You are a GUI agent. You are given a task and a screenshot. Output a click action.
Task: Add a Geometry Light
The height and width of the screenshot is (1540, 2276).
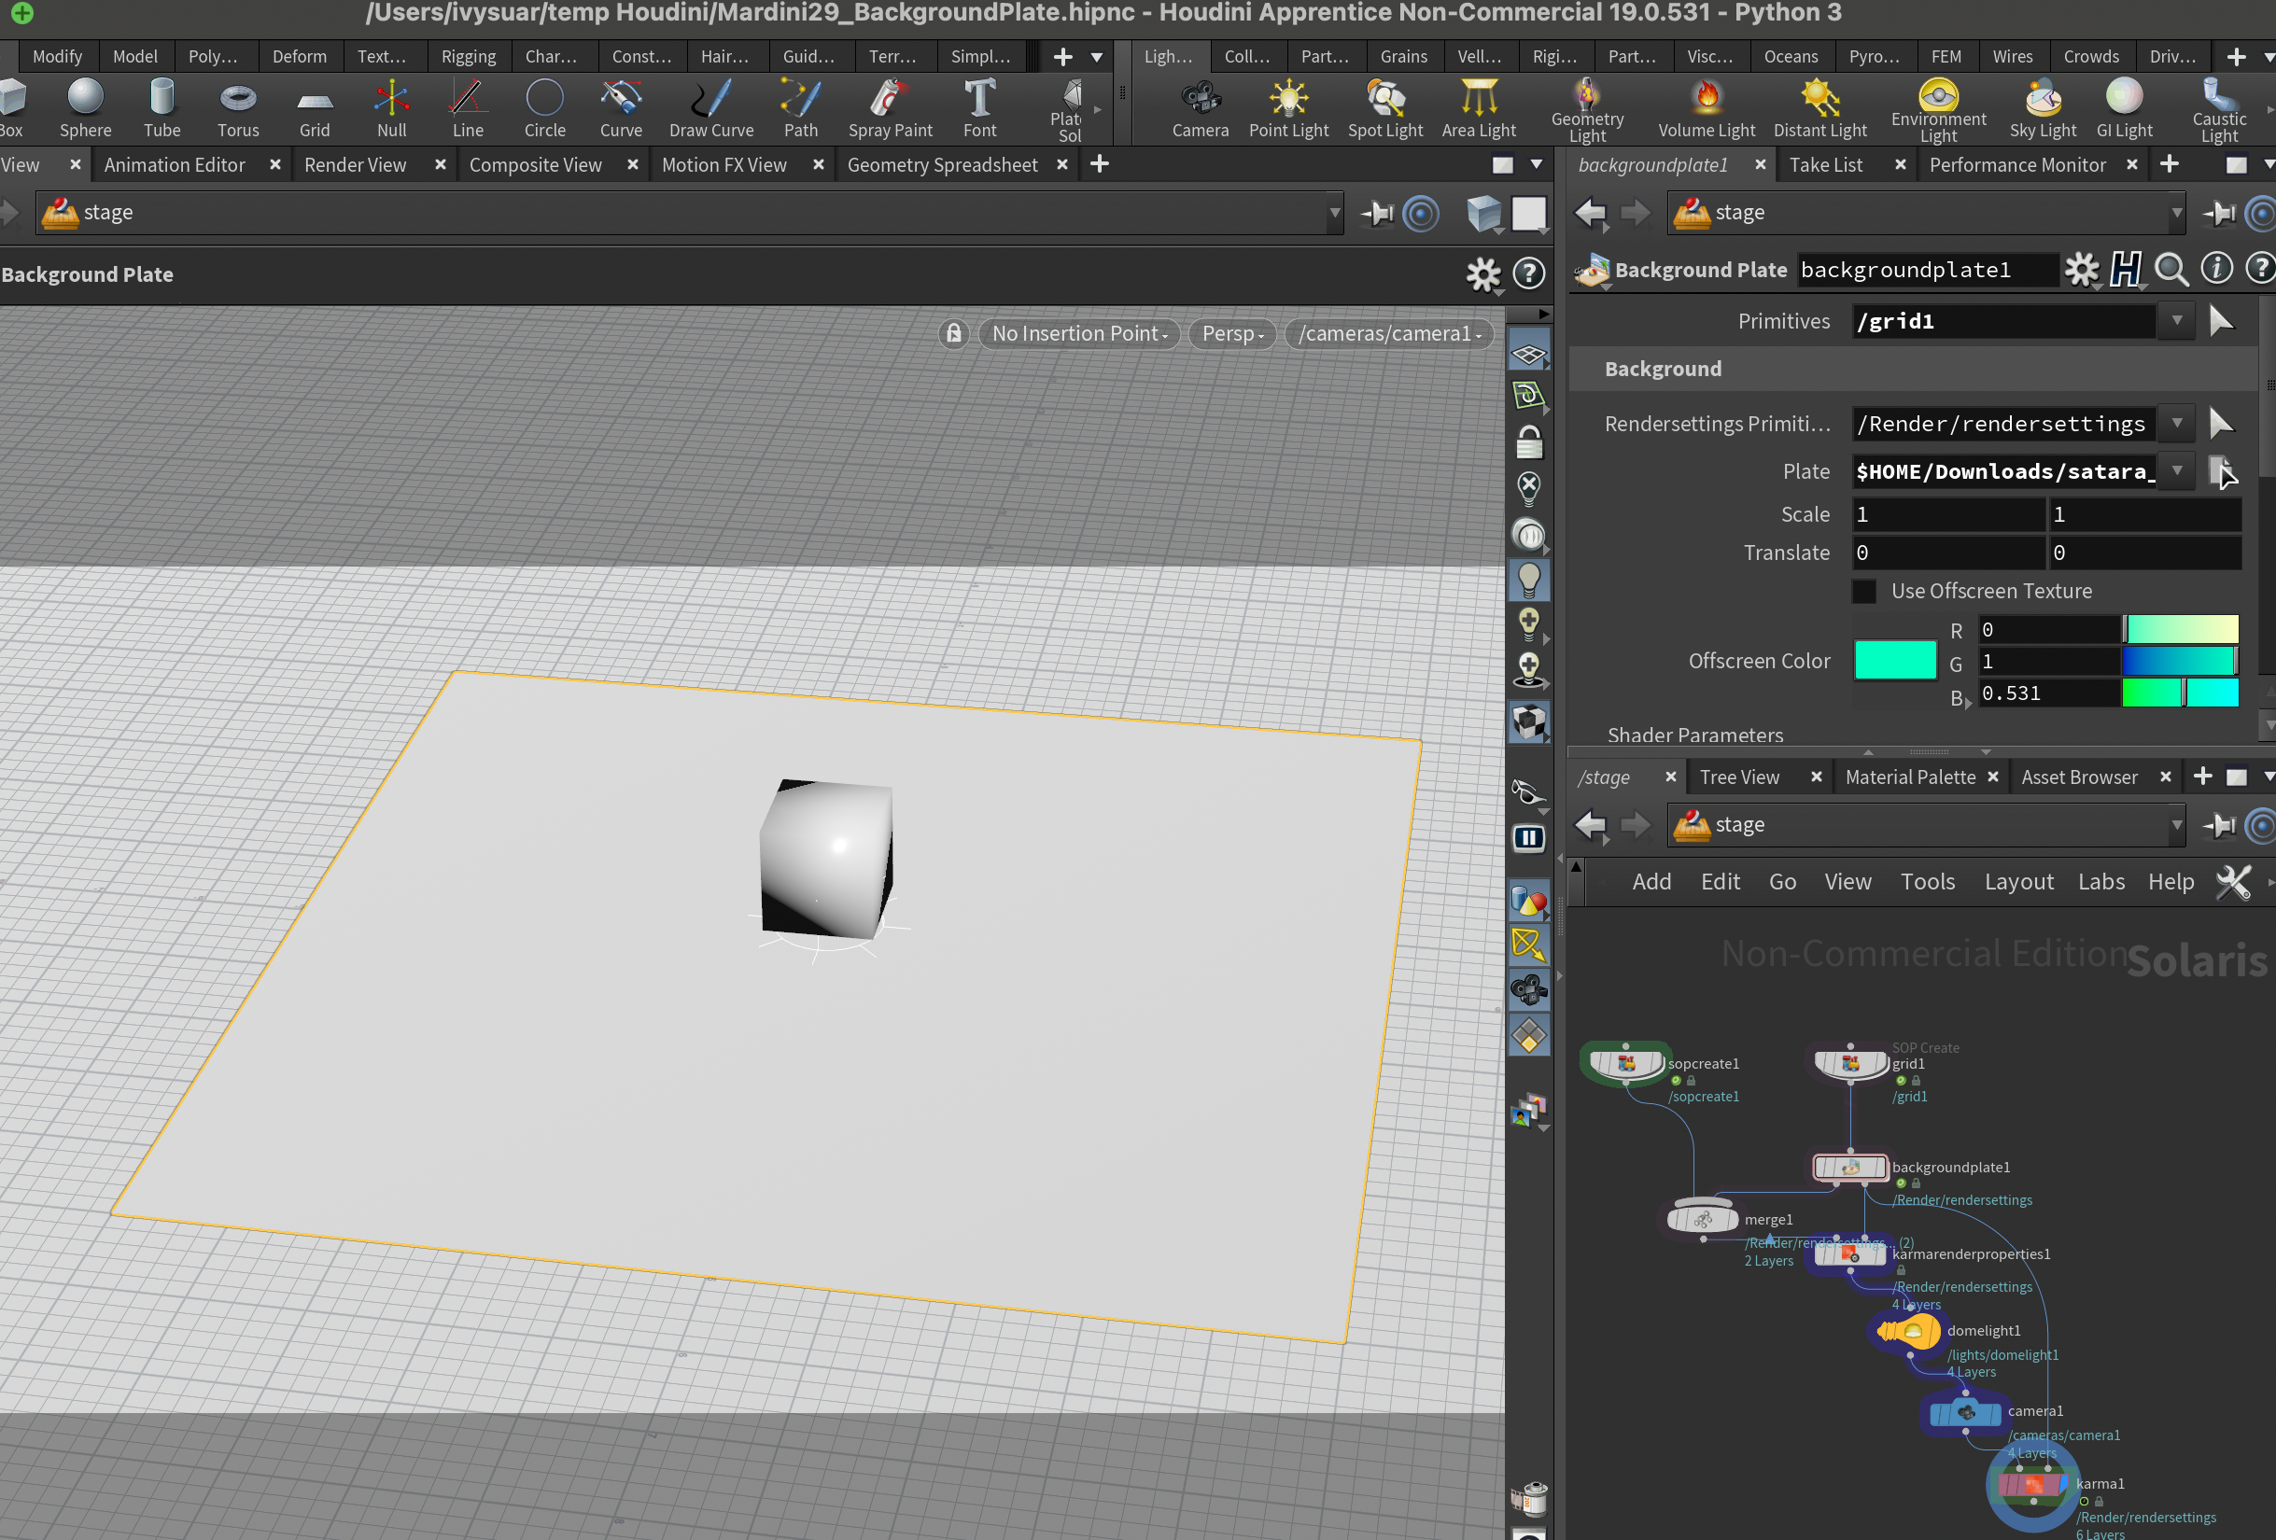tap(1586, 111)
